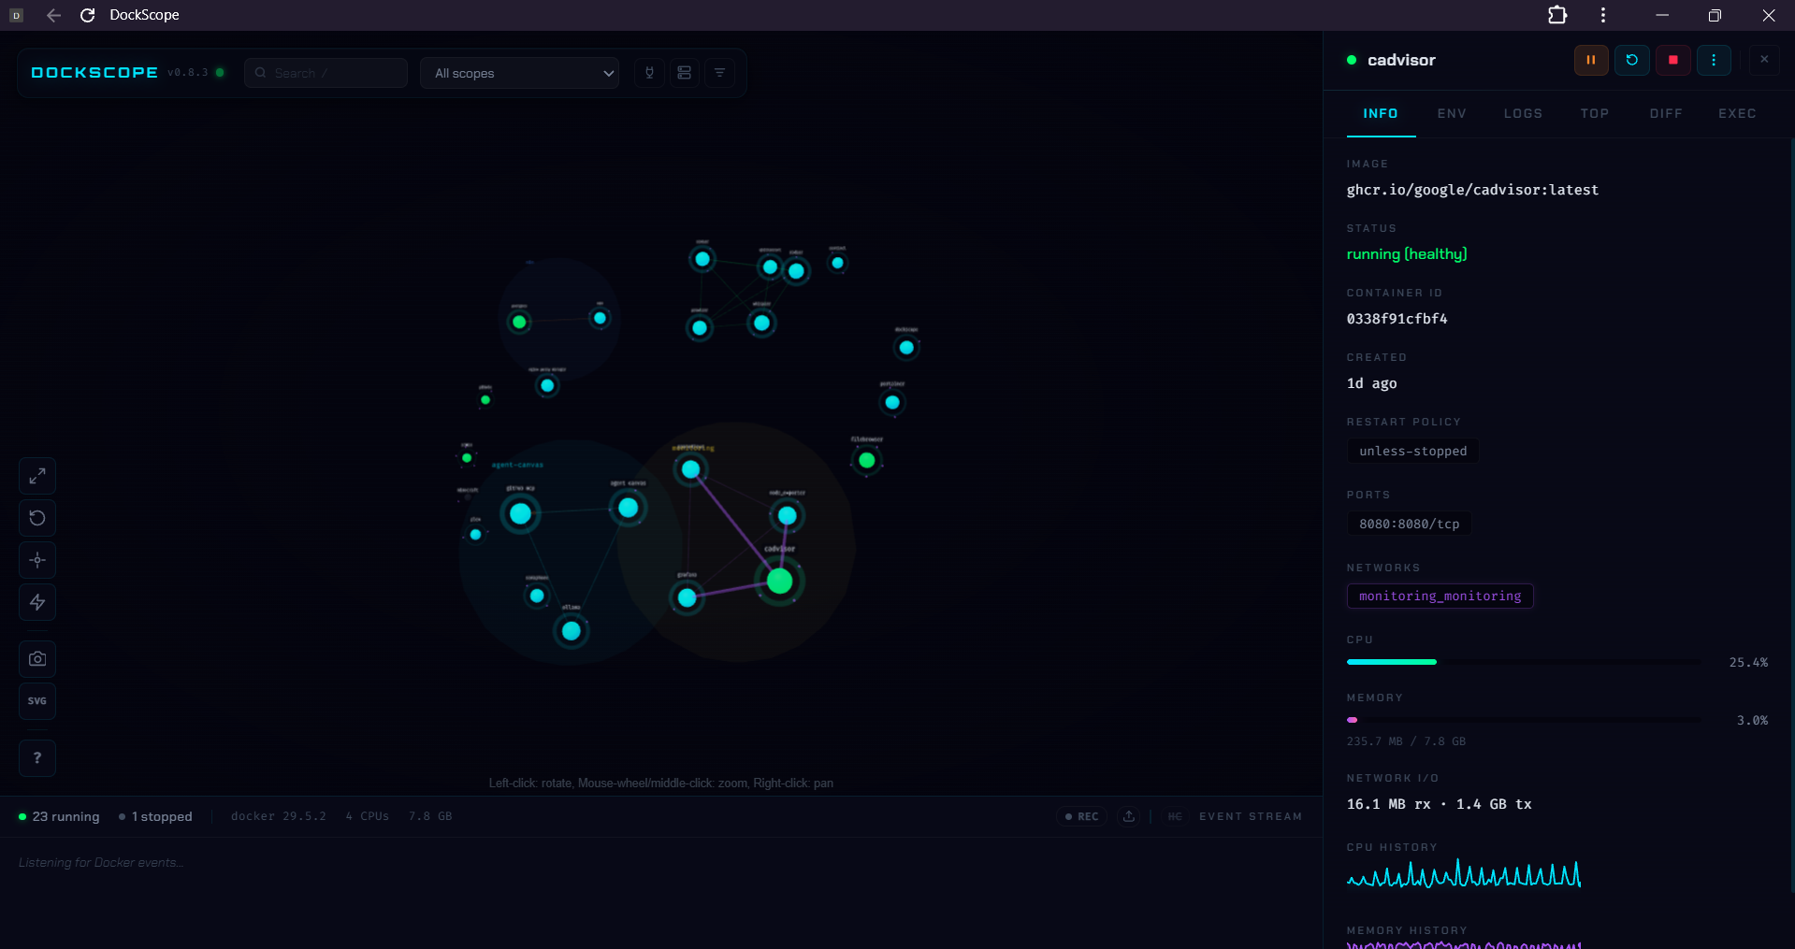Open the EXEC tab
Viewport: 1795px width, 949px height.
coord(1737,113)
